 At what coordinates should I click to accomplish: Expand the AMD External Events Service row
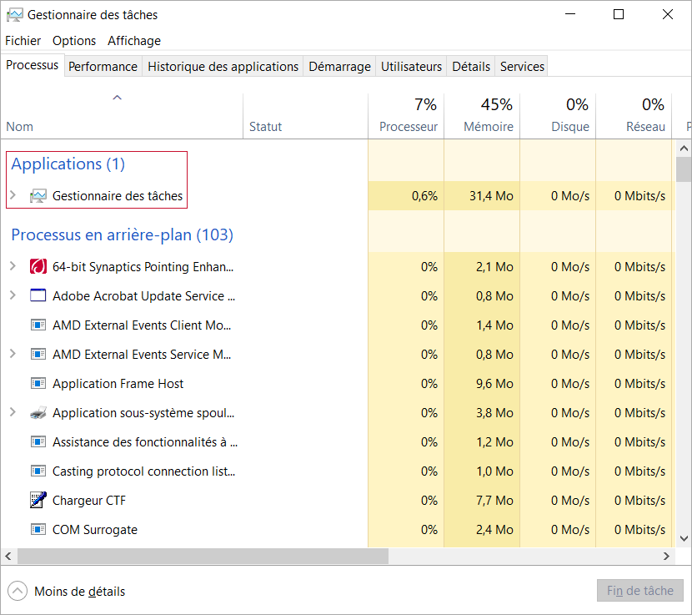[13, 355]
